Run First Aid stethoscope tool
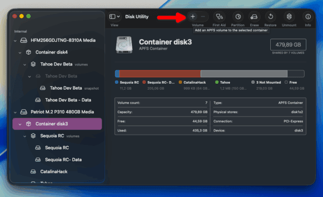This screenshot has width=323, height=197. click(x=219, y=17)
